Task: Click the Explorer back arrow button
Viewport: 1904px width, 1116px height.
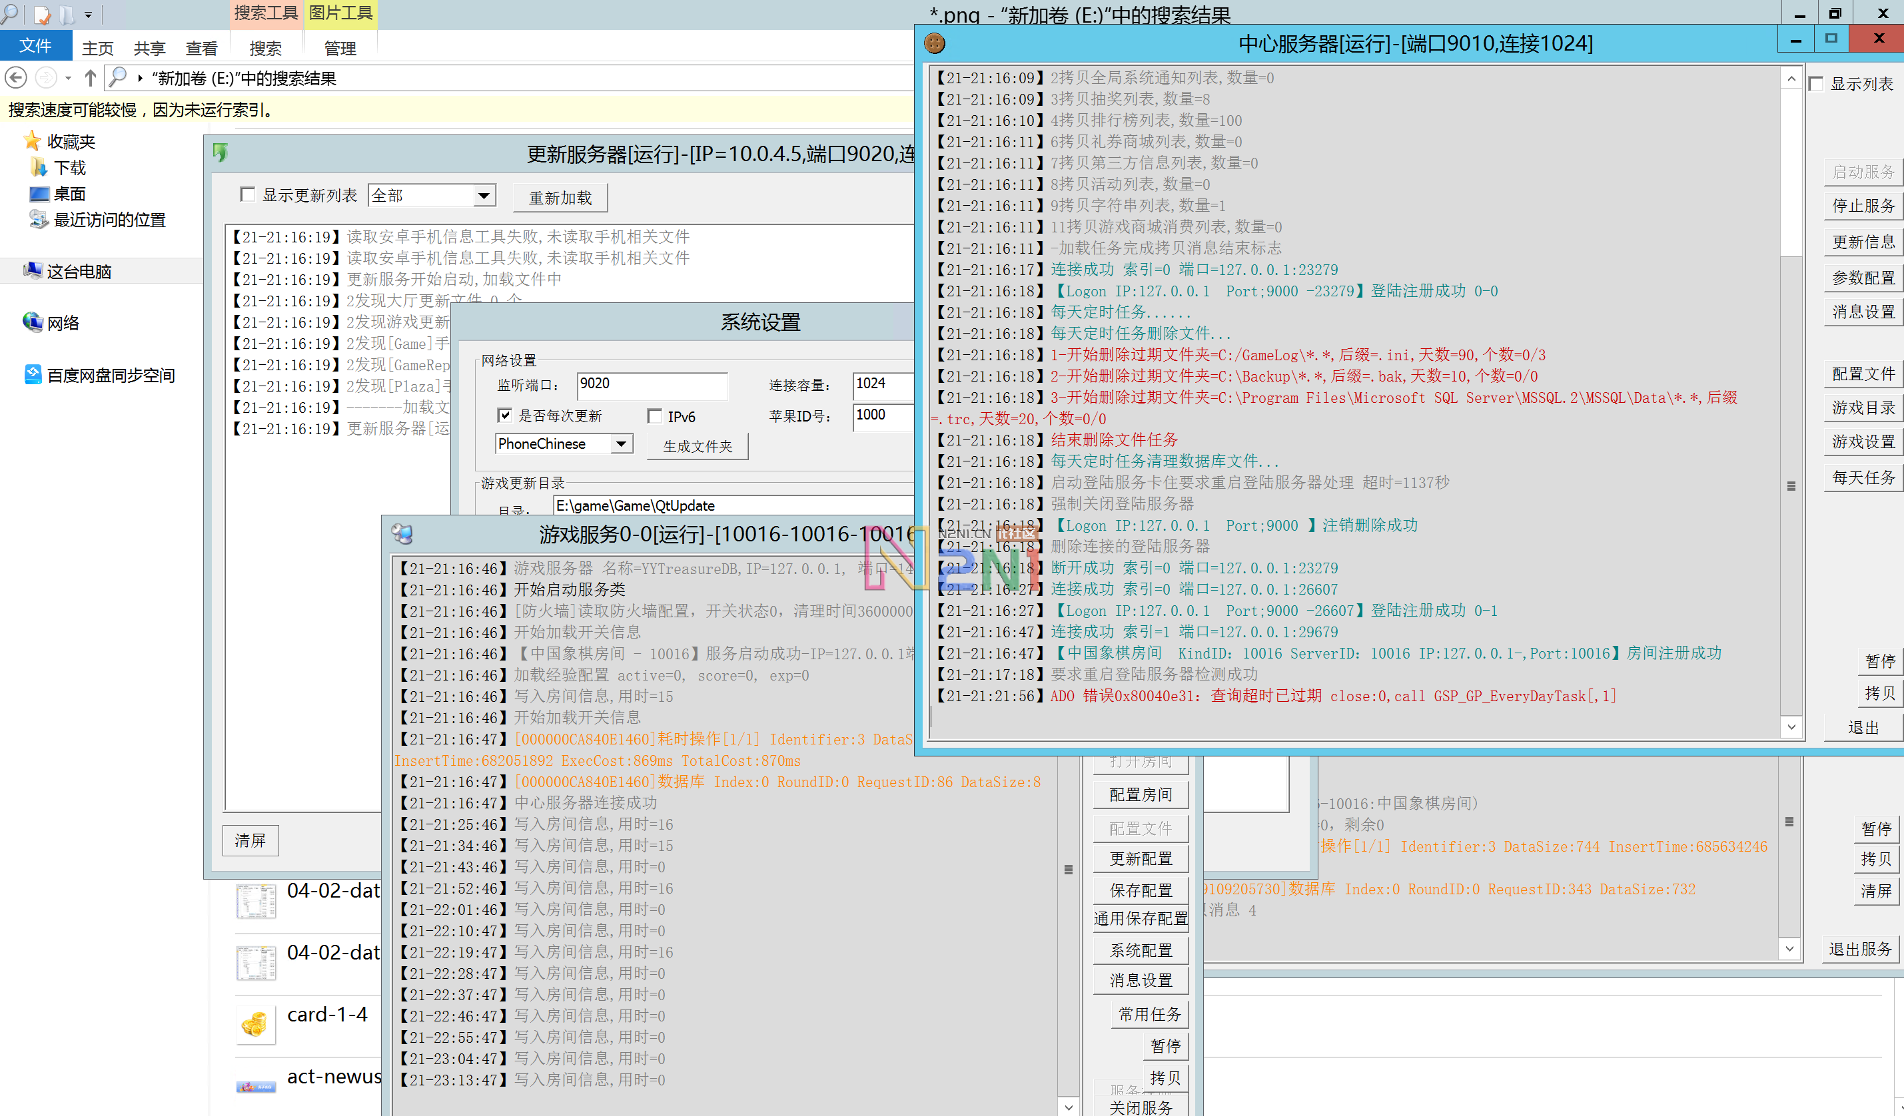Action: click(16, 78)
